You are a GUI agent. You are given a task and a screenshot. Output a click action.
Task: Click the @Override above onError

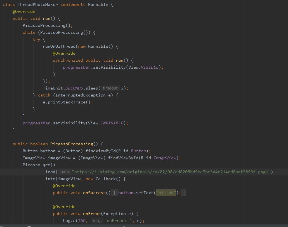[64, 207]
